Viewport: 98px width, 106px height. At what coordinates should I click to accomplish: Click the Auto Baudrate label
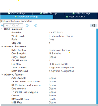(x=19, y=78)
